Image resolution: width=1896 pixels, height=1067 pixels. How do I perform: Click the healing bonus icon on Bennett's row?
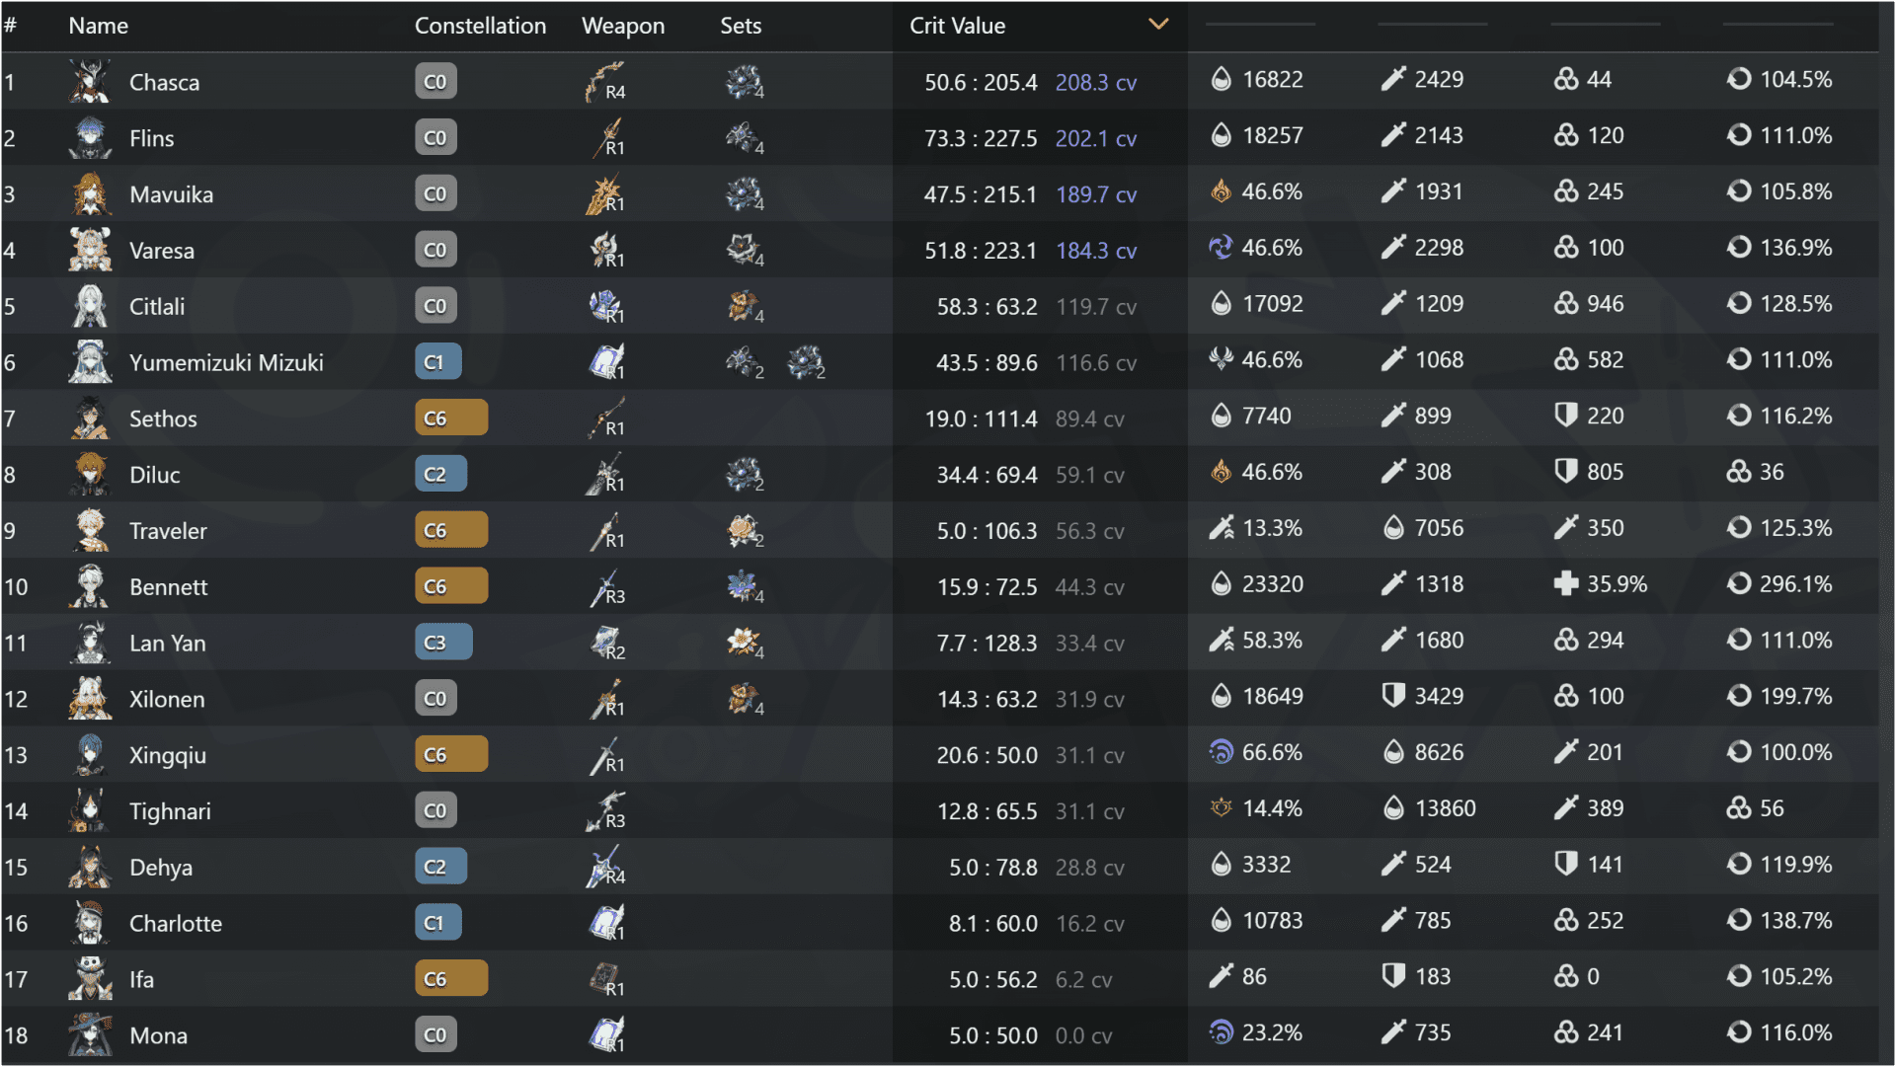pos(1566,583)
